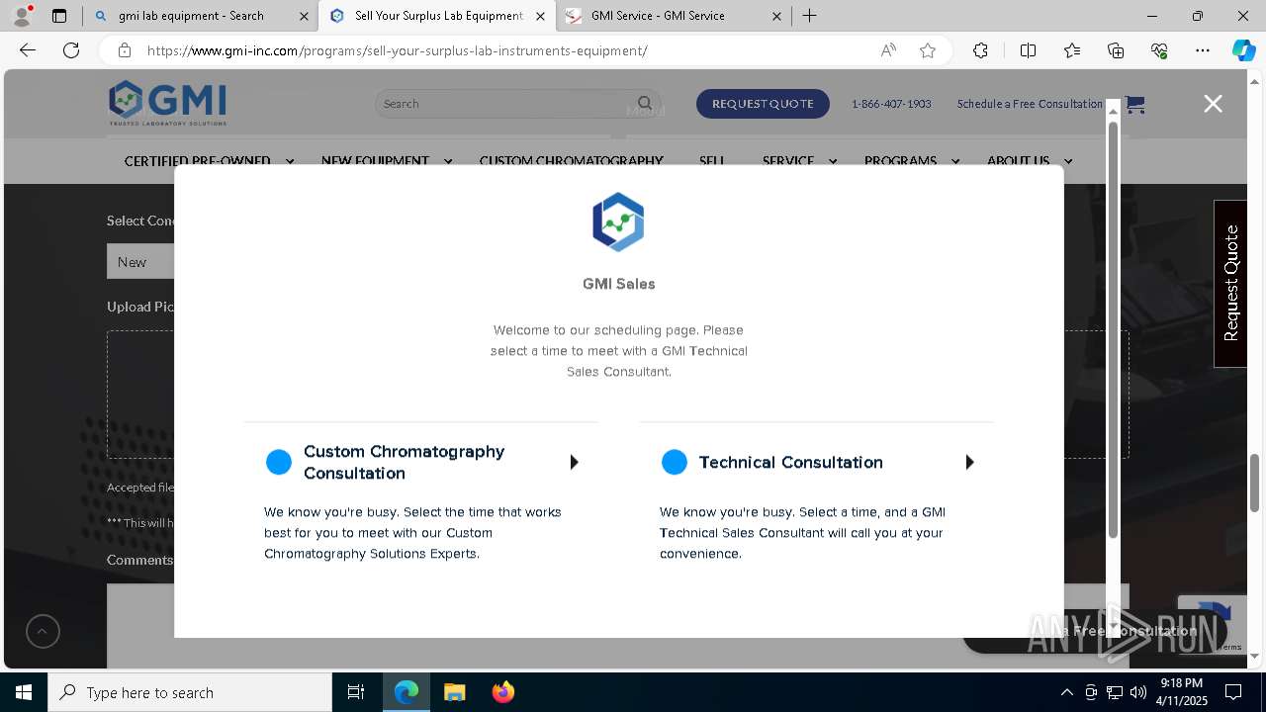Open the vertical Request Quote side tab

1230,284
